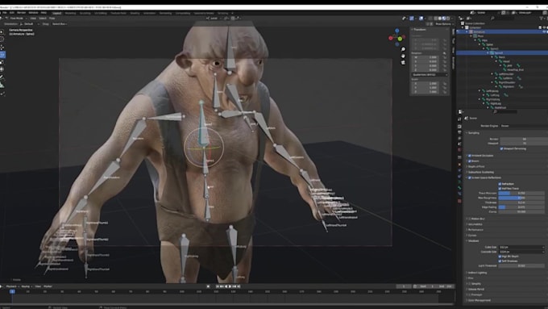Click the Show Gizmo icon in header
548x309 pixels.
point(412,19)
